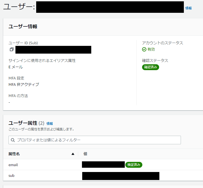The width and height of the screenshot is (203, 188).
Task: Copy the user ID (Sub) value
Action: coord(12,49)
